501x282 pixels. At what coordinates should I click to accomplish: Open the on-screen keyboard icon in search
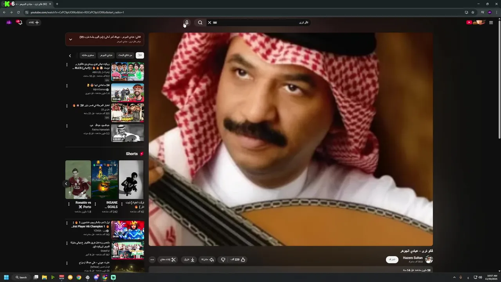(215, 22)
